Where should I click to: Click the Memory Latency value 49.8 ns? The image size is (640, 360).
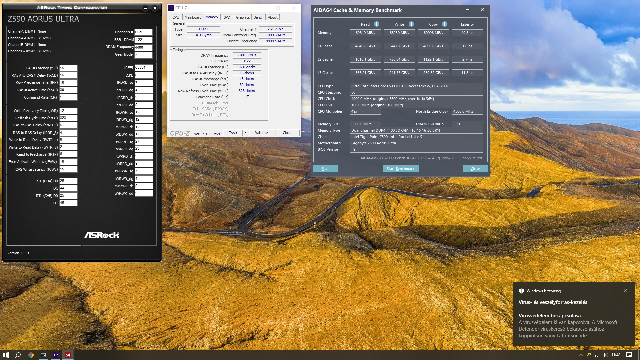(467, 33)
